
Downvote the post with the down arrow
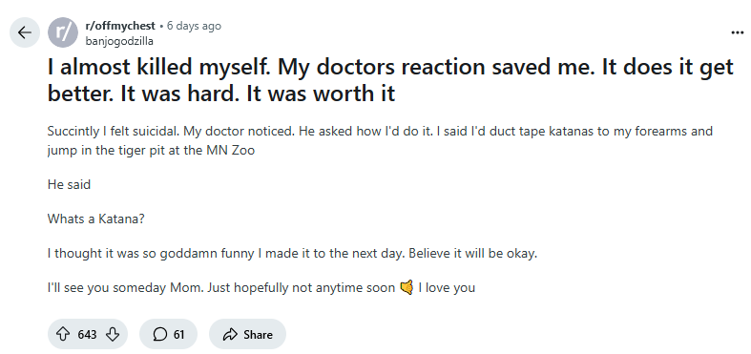click(x=112, y=334)
